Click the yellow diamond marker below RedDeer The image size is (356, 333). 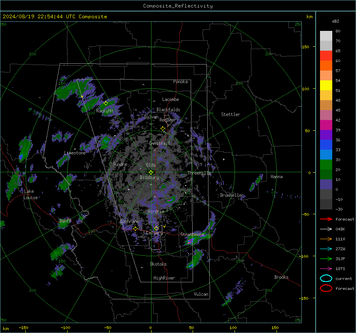pyautogui.click(x=163, y=129)
